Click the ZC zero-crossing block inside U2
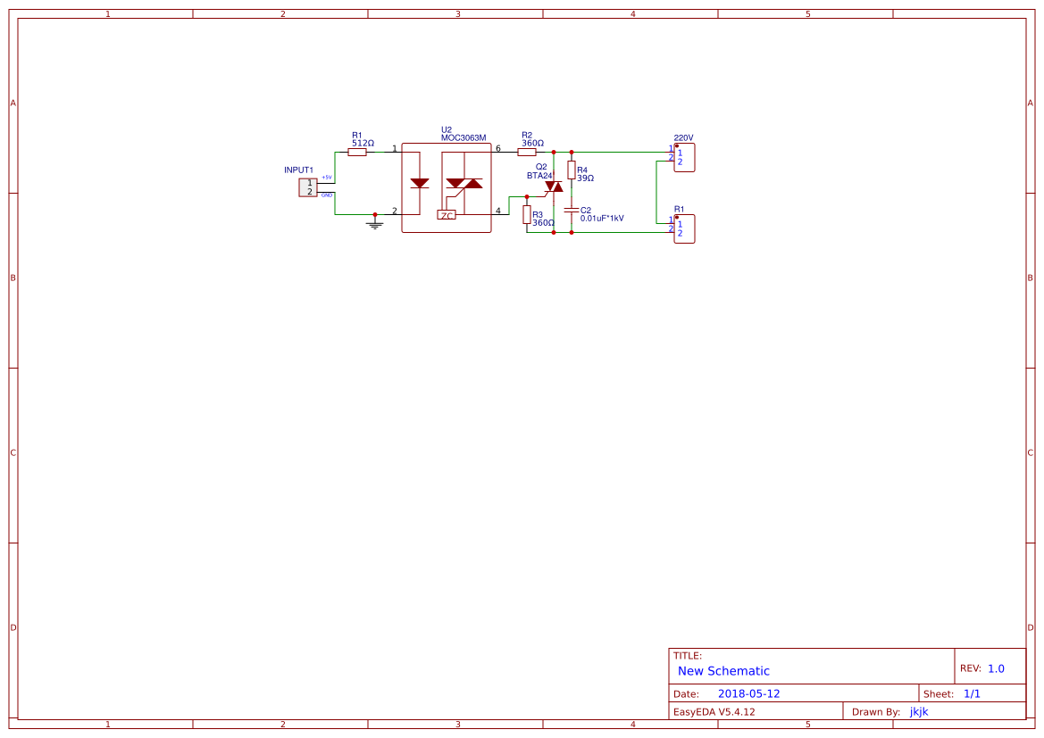The width and height of the screenshot is (1044, 738). tap(447, 215)
